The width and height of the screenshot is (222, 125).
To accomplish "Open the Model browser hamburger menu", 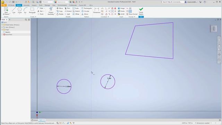I will 29,19.
